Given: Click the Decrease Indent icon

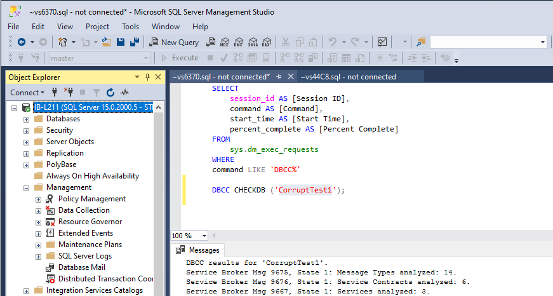Looking at the screenshot, I should (412, 58).
